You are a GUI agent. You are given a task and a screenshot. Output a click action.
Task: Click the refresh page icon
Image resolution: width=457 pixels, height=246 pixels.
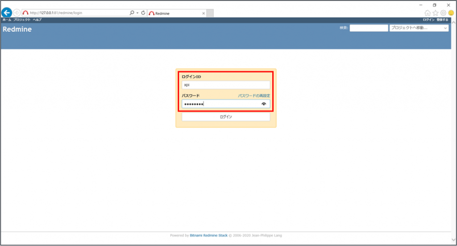tap(143, 13)
